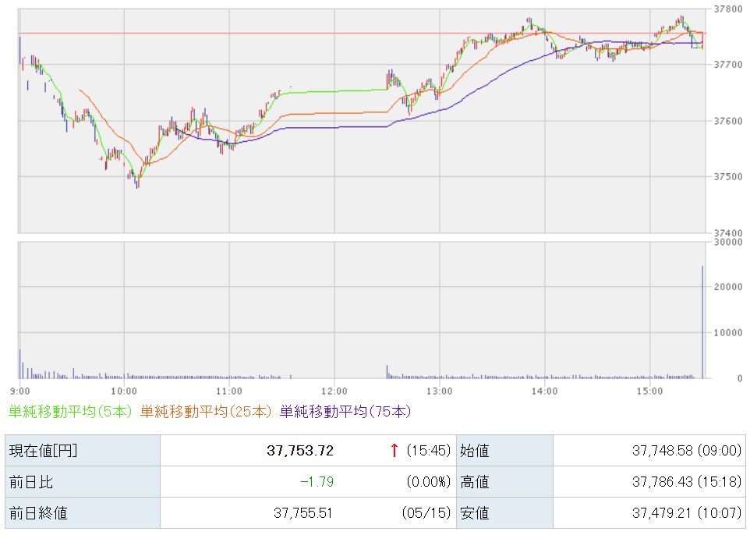Click the 12:00 time axis label
The width and height of the screenshot is (750, 535).
[x=334, y=392]
